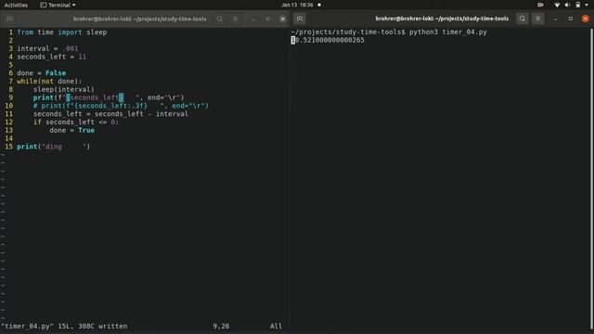Open the clock showing Jan 13 18:36
The image size is (594, 334).
coord(297,5)
